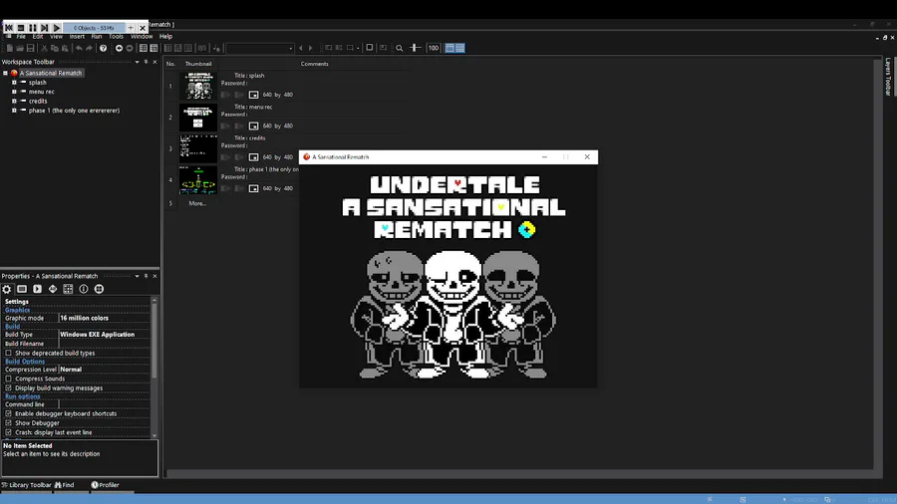Select the splash frame thumbnail
The width and height of the screenshot is (897, 504).
coord(198,86)
